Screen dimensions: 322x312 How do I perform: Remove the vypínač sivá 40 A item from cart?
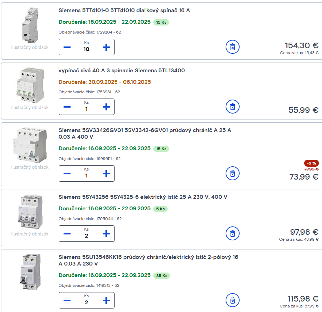click(x=232, y=107)
